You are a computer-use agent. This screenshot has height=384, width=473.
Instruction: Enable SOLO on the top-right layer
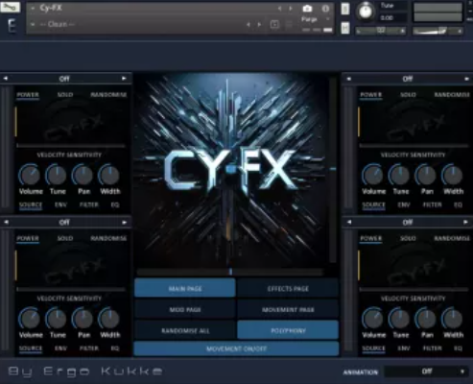408,95
